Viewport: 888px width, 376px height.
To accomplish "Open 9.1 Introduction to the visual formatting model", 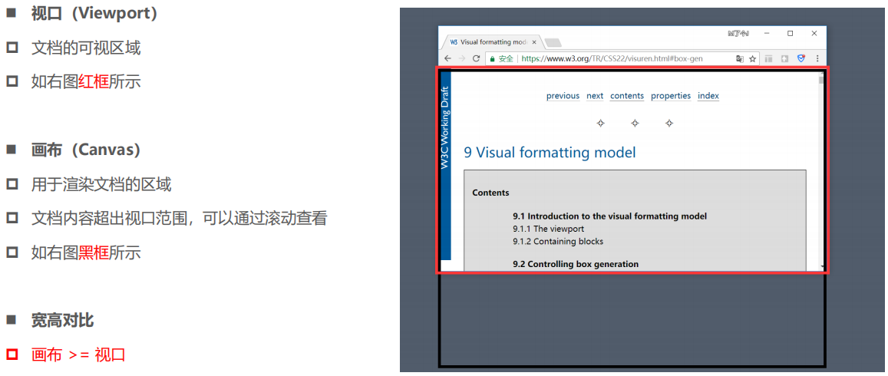I will [x=610, y=216].
